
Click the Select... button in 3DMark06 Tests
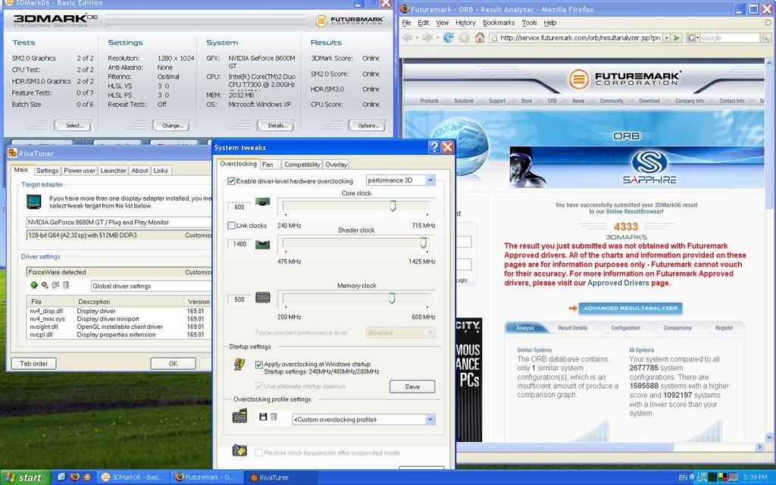pyautogui.click(x=75, y=125)
